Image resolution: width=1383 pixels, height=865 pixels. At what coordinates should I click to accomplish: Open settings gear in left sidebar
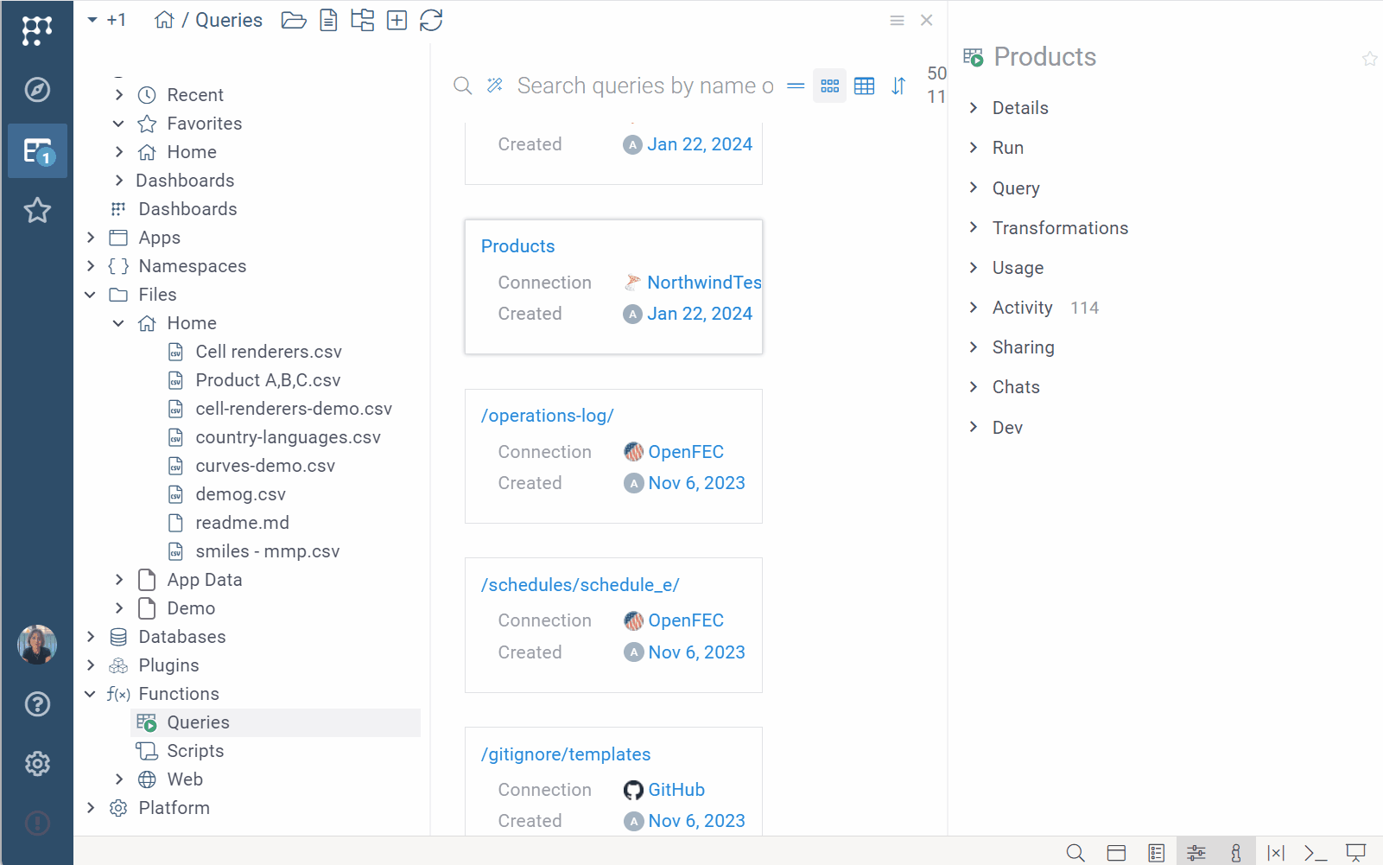click(37, 763)
